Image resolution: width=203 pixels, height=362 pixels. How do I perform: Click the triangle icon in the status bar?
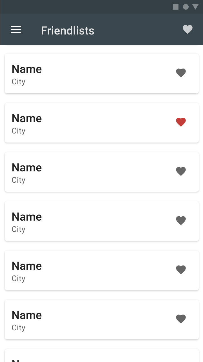195,7
